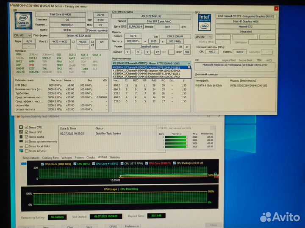Enable the Stress GPU(s) checkbox
305x228 pixels.
point(27,151)
